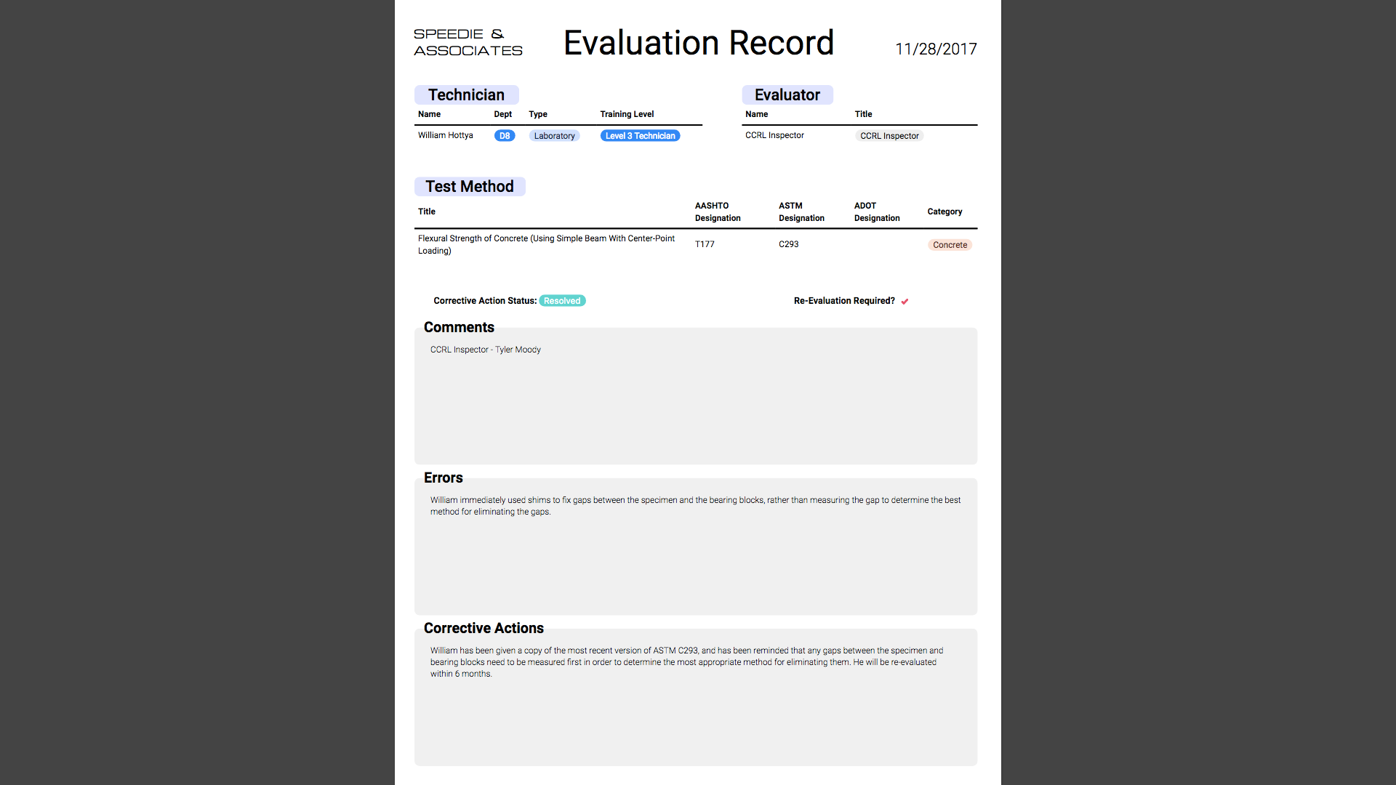Click the Corrective Action Status label

tap(485, 301)
